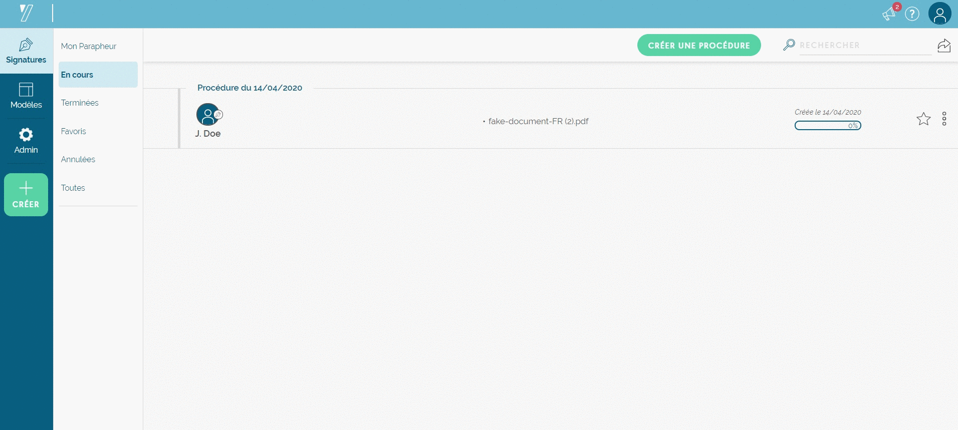Click the green CRÉER plus button
The height and width of the screenshot is (430, 958).
[26, 195]
